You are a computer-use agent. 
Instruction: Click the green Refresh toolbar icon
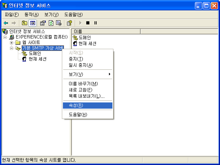tap(51, 23)
